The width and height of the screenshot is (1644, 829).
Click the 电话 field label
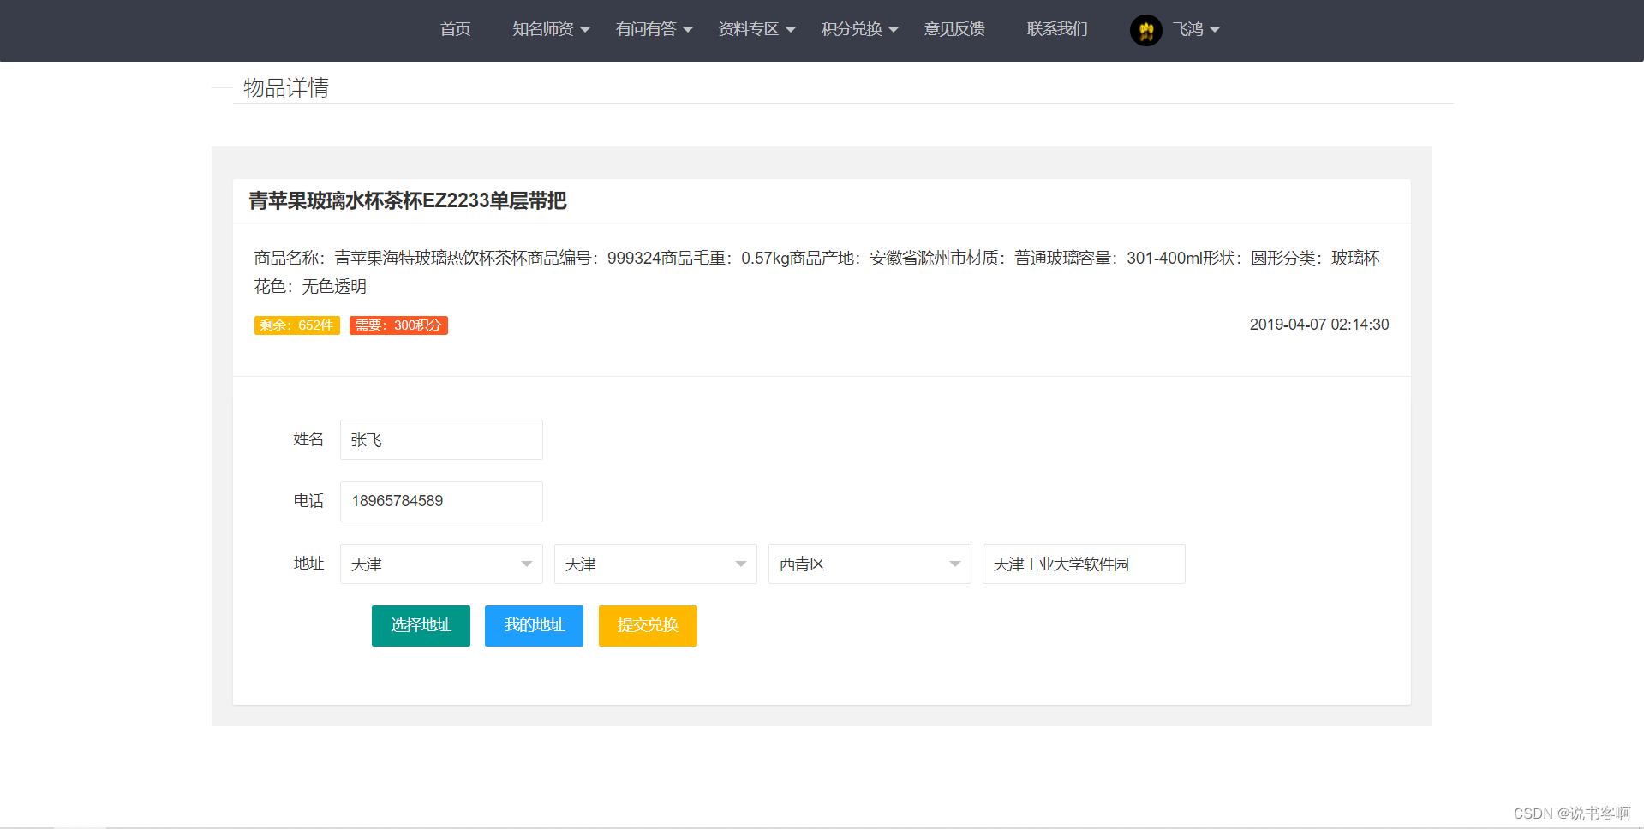pos(308,501)
